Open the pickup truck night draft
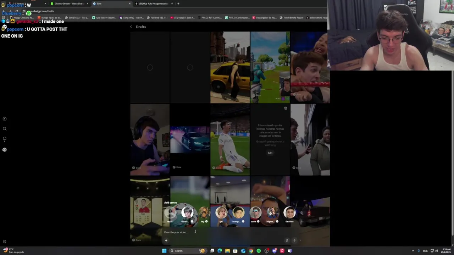Viewport: 454px width, 255px height. [x=310, y=211]
